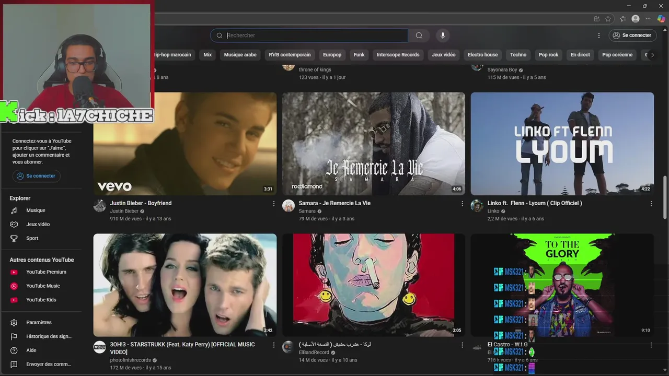The width and height of the screenshot is (669, 376).
Task: Open Linko ft. Flenn - Lyoum title
Action: [x=535, y=203]
